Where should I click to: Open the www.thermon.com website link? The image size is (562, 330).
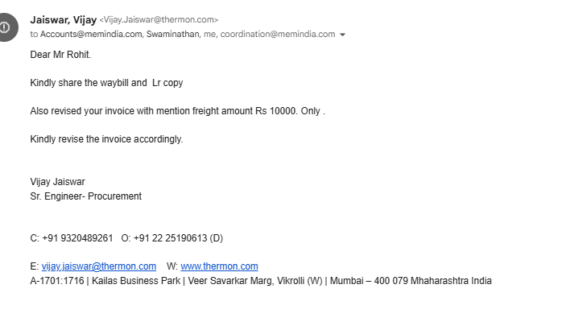(219, 266)
